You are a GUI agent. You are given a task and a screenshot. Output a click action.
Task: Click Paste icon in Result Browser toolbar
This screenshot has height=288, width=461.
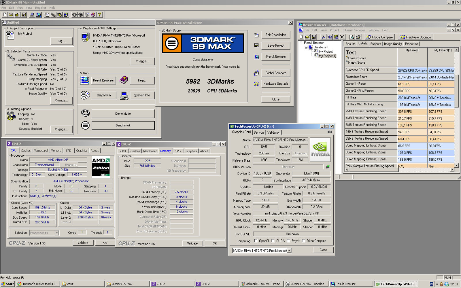pos(336,37)
